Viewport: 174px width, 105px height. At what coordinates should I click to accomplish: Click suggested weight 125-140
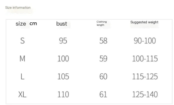145,95
